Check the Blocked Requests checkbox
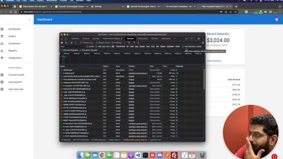The image size is (283, 159). click(61, 50)
